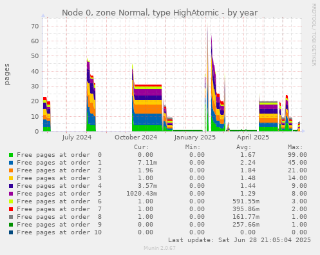This screenshot has width=320, height=255.
Task: Click the 'Munin 2.0.67' footer text
Action: [160, 248]
